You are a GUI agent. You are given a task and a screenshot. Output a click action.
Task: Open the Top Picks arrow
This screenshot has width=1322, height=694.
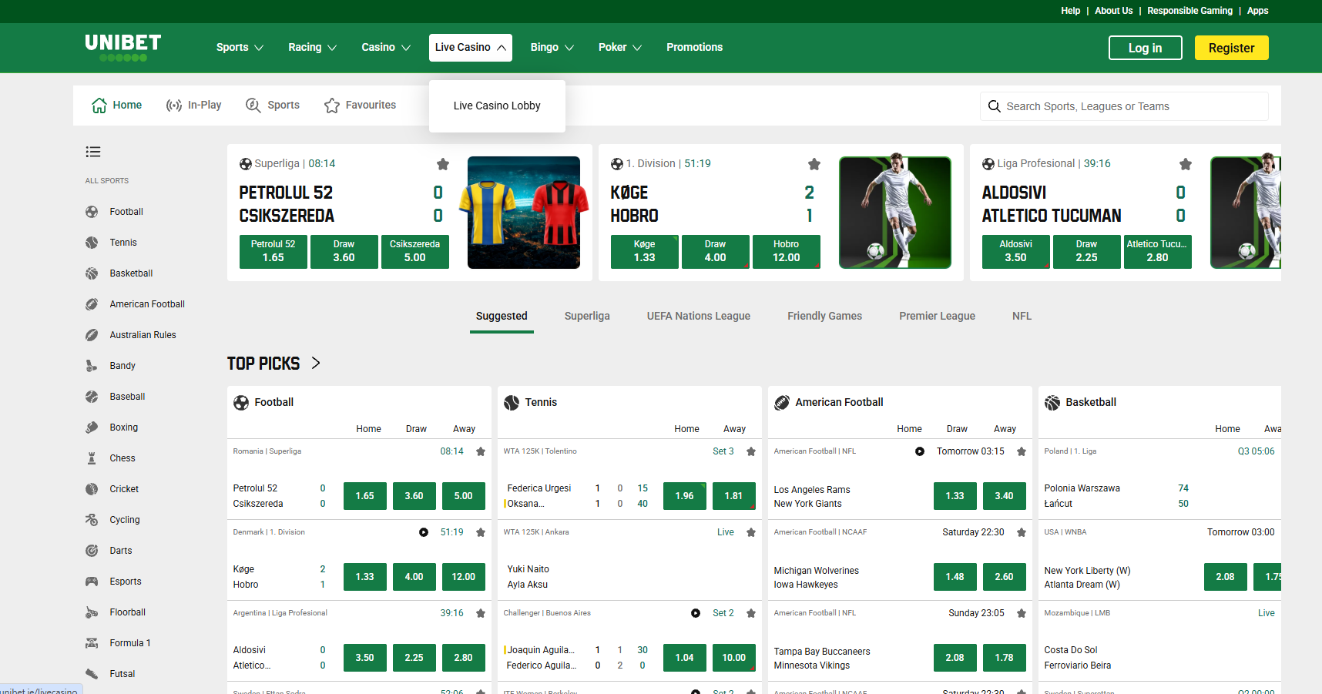point(316,363)
